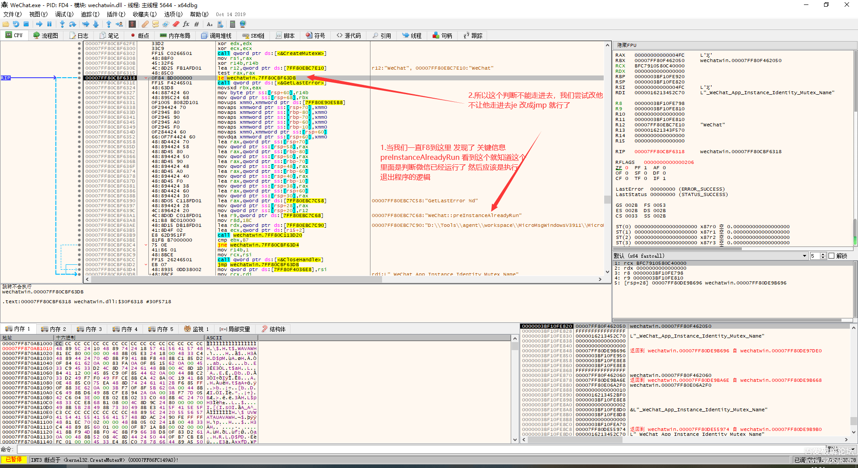Click the Open file folder icon
The image size is (858, 468).
click(x=6, y=24)
